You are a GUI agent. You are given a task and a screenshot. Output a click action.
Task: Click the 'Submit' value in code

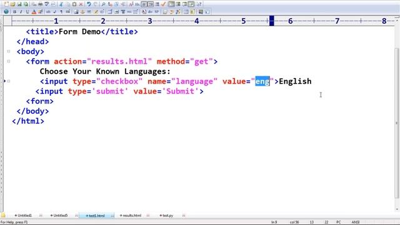[x=180, y=91]
